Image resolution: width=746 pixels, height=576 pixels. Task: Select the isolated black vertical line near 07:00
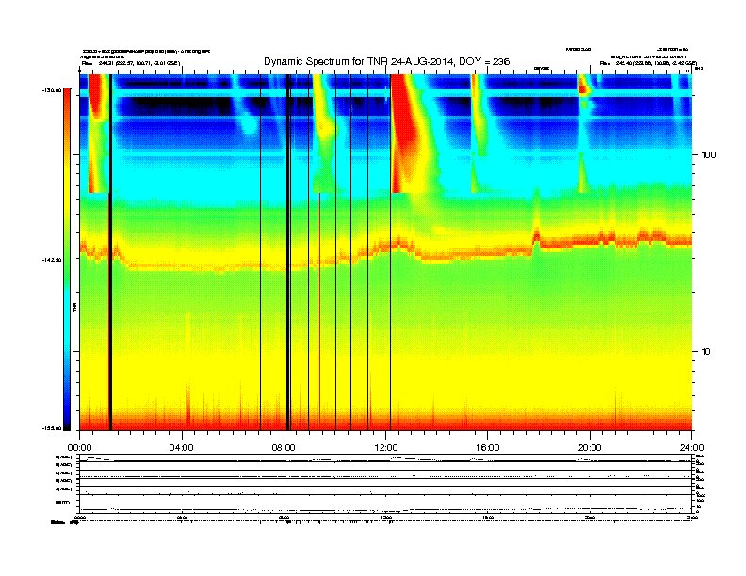260,252
